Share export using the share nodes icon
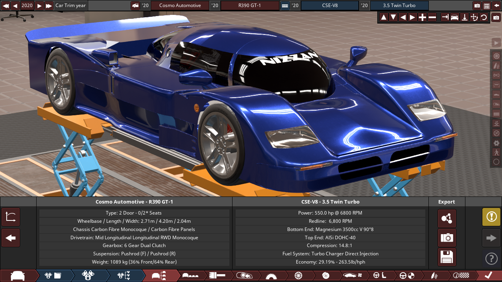Image resolution: width=502 pixels, height=282 pixels. pos(447,218)
